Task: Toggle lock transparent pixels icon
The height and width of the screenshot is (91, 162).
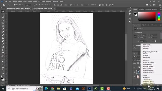Action: tap(138, 63)
